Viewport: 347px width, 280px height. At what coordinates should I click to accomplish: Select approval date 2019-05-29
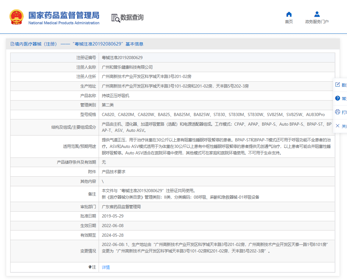pyautogui.click(x=113, y=216)
